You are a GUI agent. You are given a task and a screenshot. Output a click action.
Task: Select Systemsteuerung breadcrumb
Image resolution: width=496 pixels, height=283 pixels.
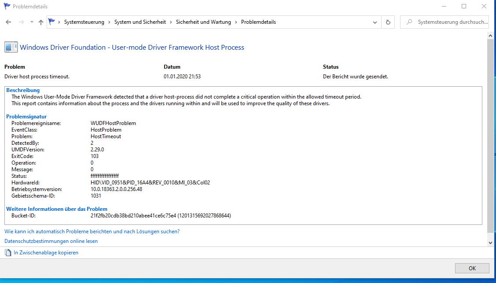point(84,22)
